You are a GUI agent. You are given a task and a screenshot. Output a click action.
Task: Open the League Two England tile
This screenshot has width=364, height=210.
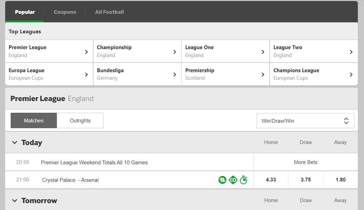click(313, 51)
